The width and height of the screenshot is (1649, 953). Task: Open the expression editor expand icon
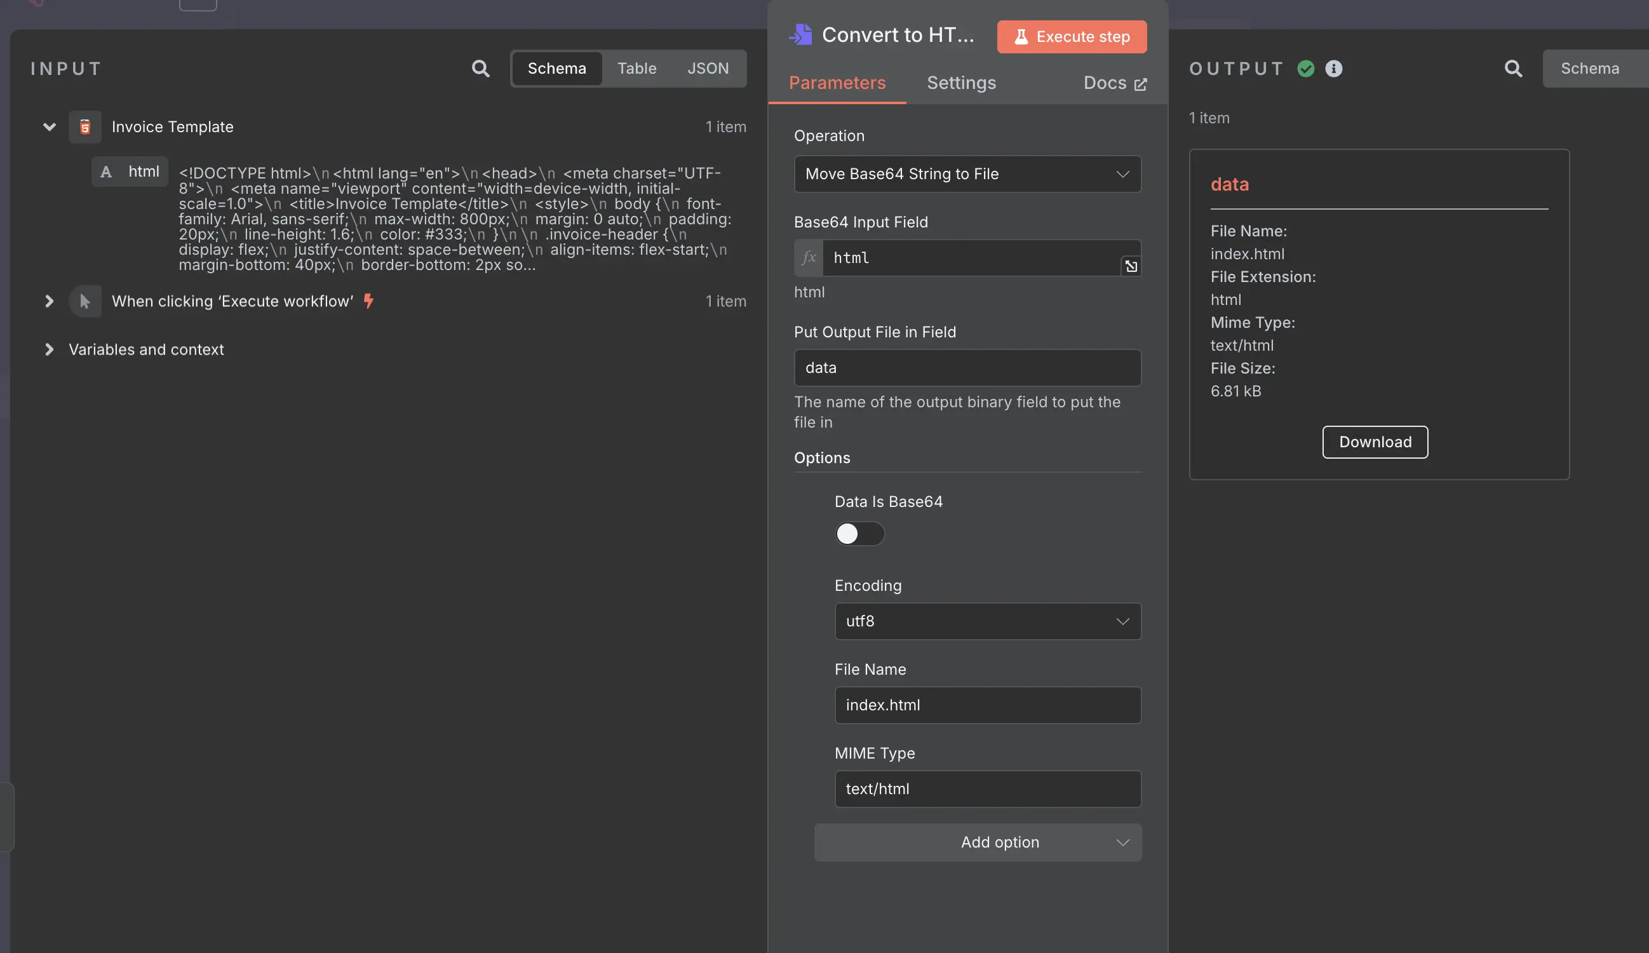click(x=1131, y=266)
